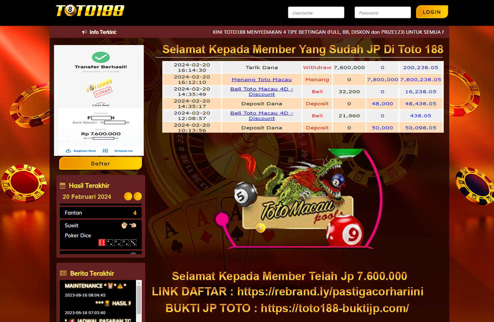This screenshot has height=322, width=494.
Task: Click the Berita Terakhir newspaper icon
Action: click(63, 273)
